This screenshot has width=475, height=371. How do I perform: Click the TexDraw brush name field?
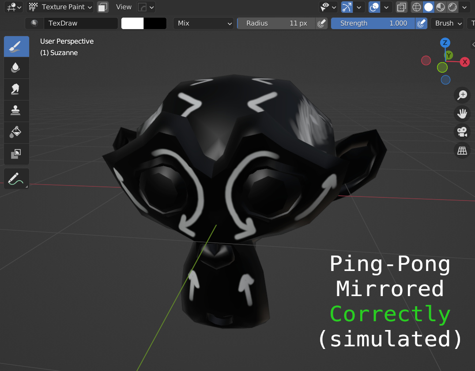(x=81, y=23)
